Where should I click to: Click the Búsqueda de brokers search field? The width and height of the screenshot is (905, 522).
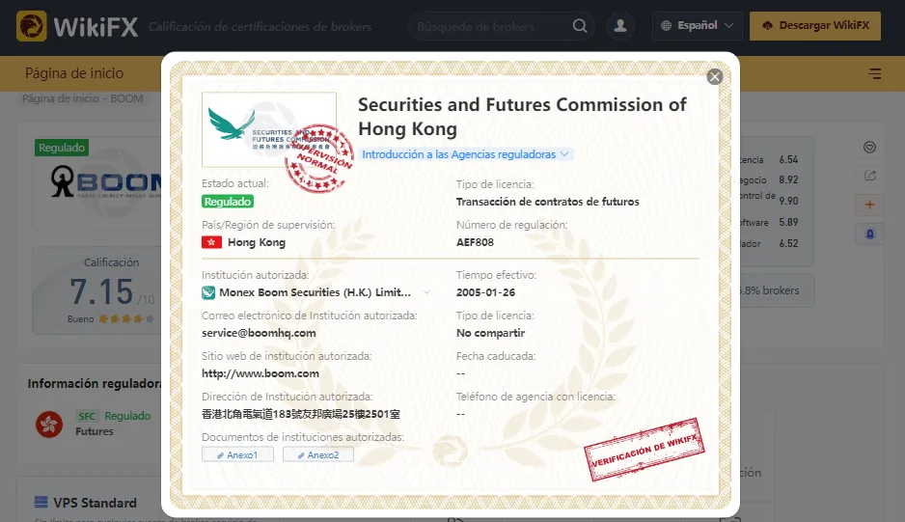[x=487, y=27]
